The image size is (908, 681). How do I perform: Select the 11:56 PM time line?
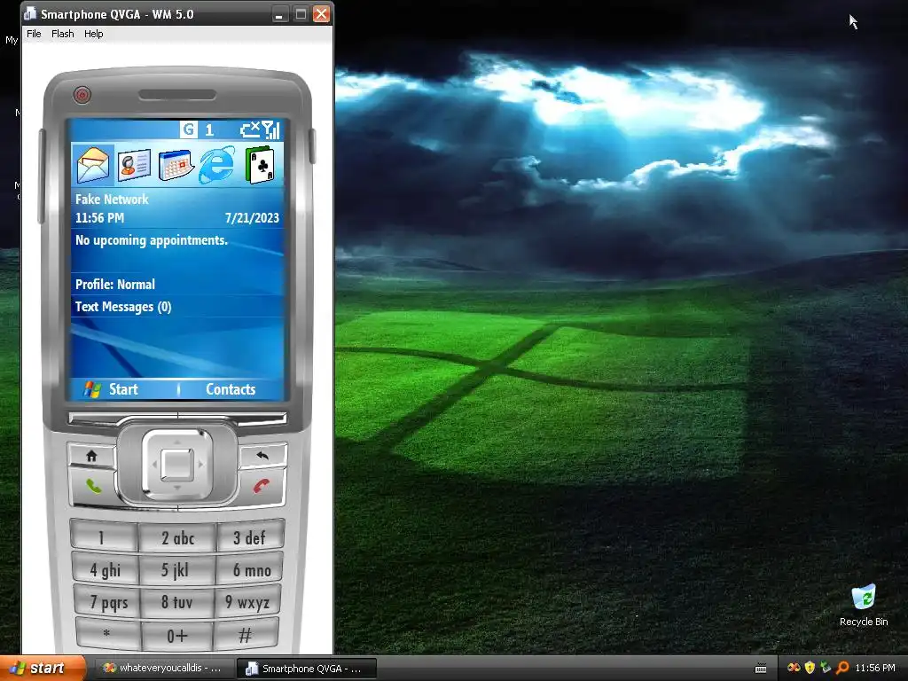point(99,218)
